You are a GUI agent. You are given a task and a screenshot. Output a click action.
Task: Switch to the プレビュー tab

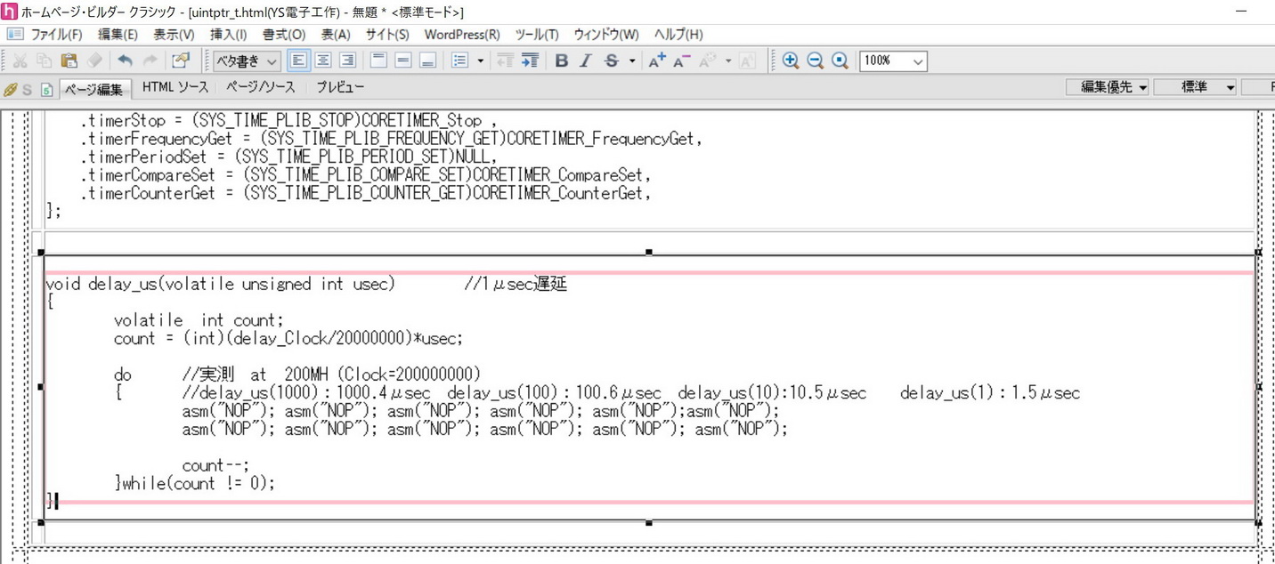click(x=340, y=87)
